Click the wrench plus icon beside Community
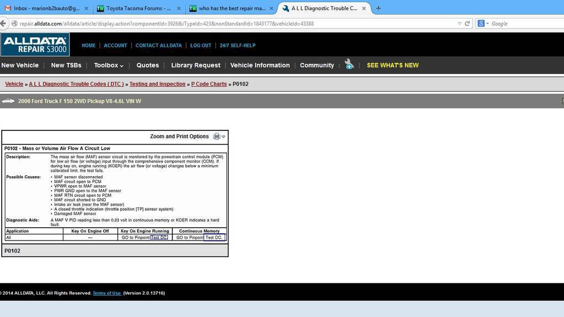The width and height of the screenshot is (564, 317). (349, 65)
